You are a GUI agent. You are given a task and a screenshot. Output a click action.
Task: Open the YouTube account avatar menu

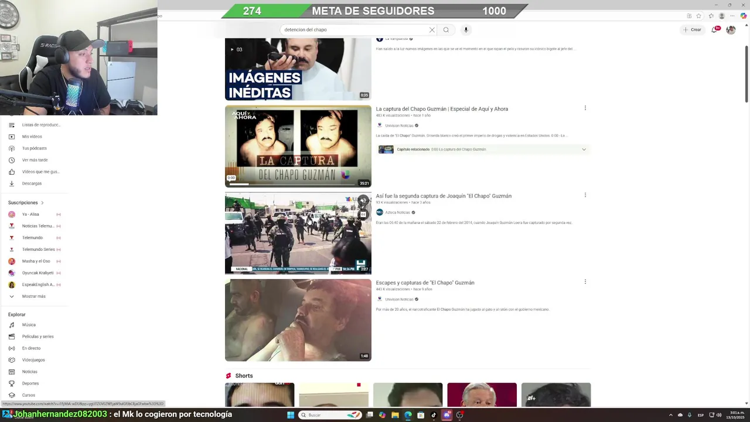coord(731,29)
